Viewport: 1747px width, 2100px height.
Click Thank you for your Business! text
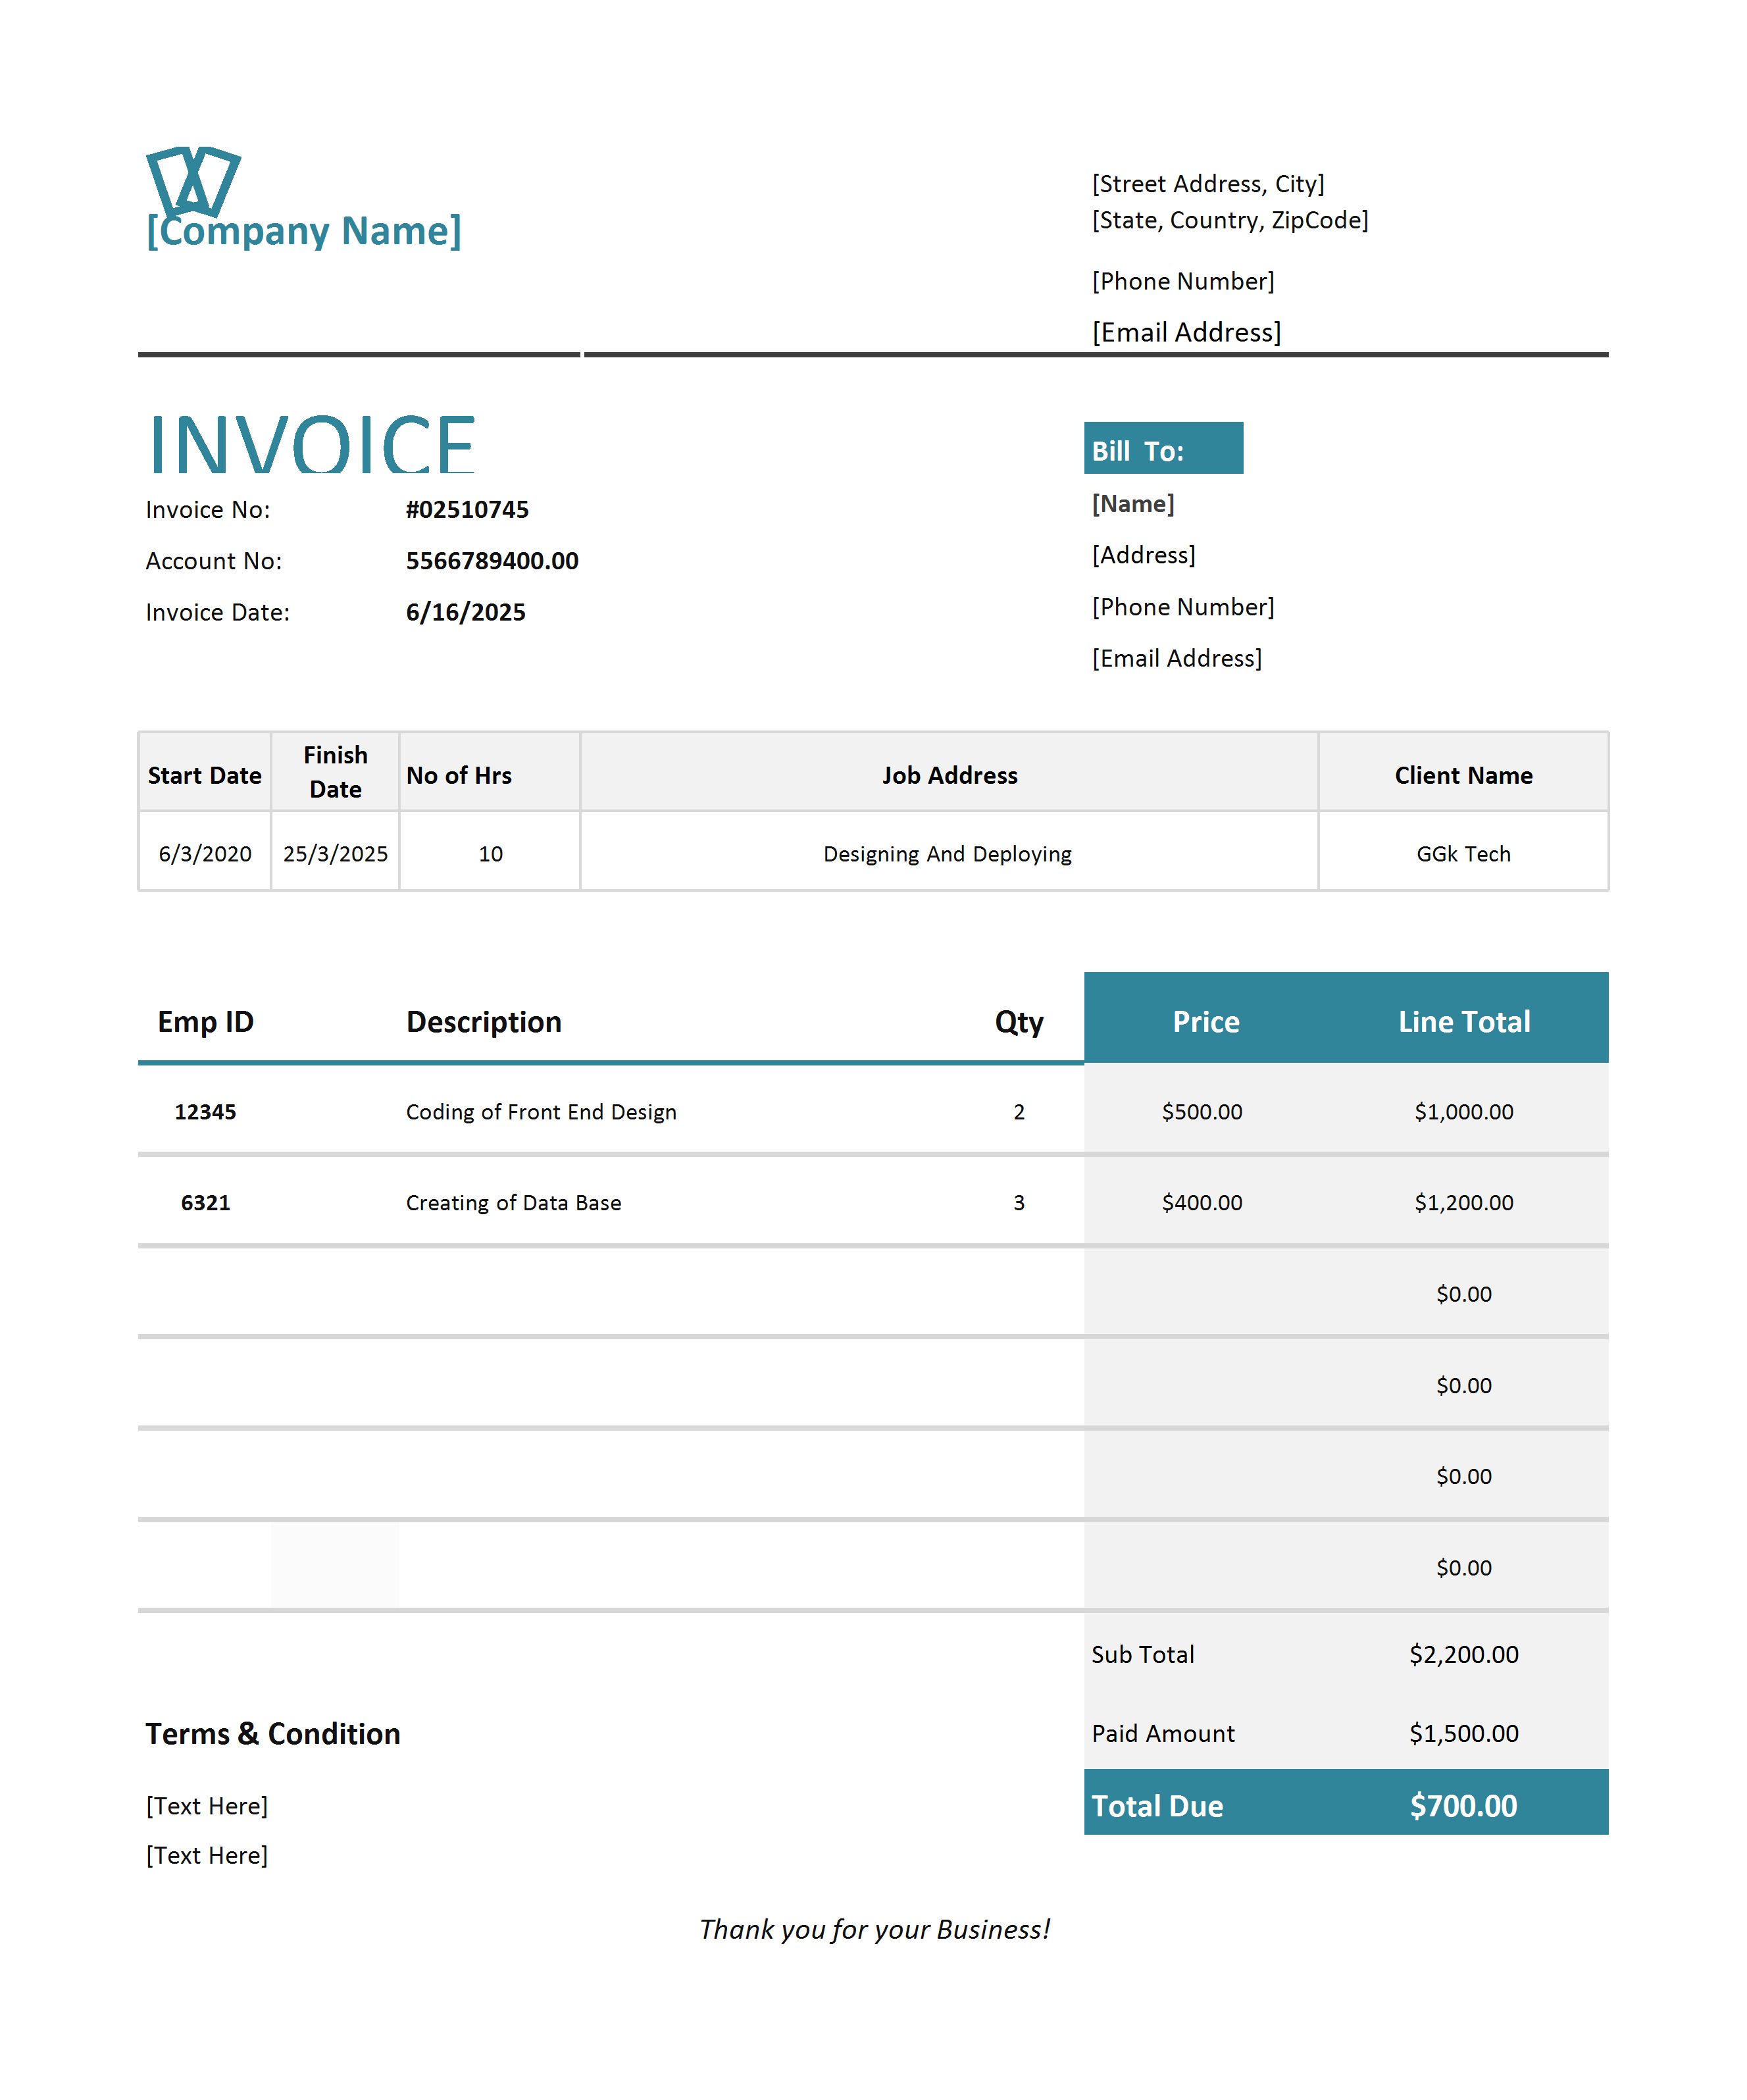pos(875,1930)
